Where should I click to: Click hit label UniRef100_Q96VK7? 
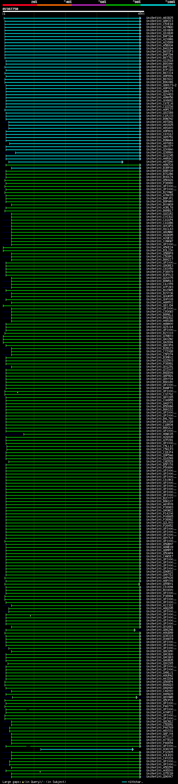[160, 776]
